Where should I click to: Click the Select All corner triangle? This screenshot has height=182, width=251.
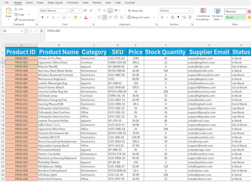(x=3, y=46)
